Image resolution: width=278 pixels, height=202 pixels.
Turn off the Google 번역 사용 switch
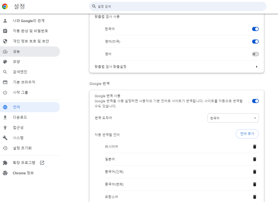255,101
